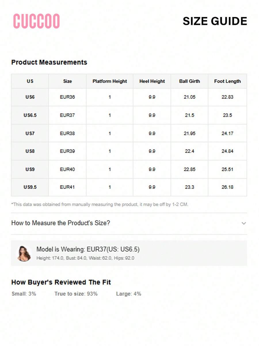
Task: Select the US8 size row
Action: pyautogui.click(x=129, y=151)
